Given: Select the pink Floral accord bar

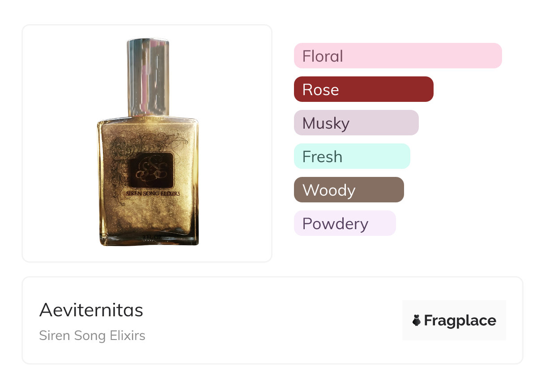Looking at the screenshot, I should (397, 56).
